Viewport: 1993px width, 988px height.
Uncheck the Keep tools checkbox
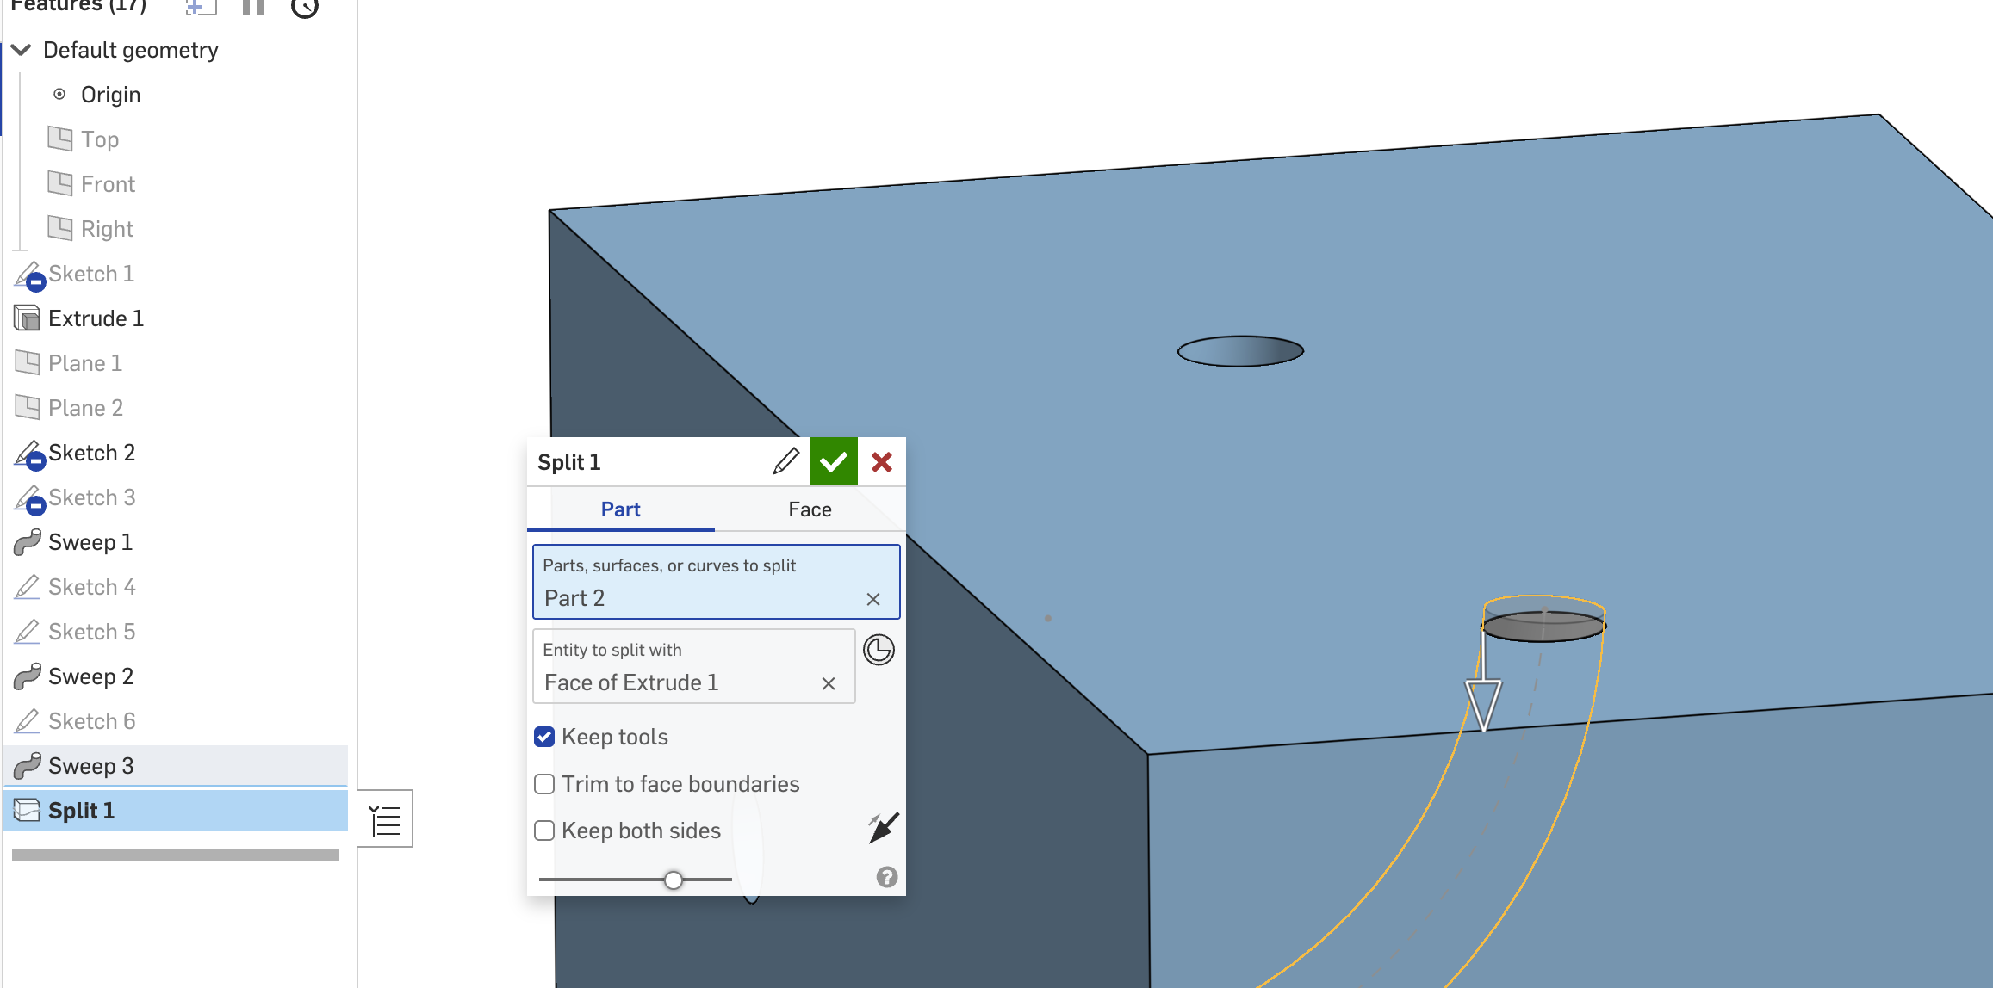(x=544, y=737)
